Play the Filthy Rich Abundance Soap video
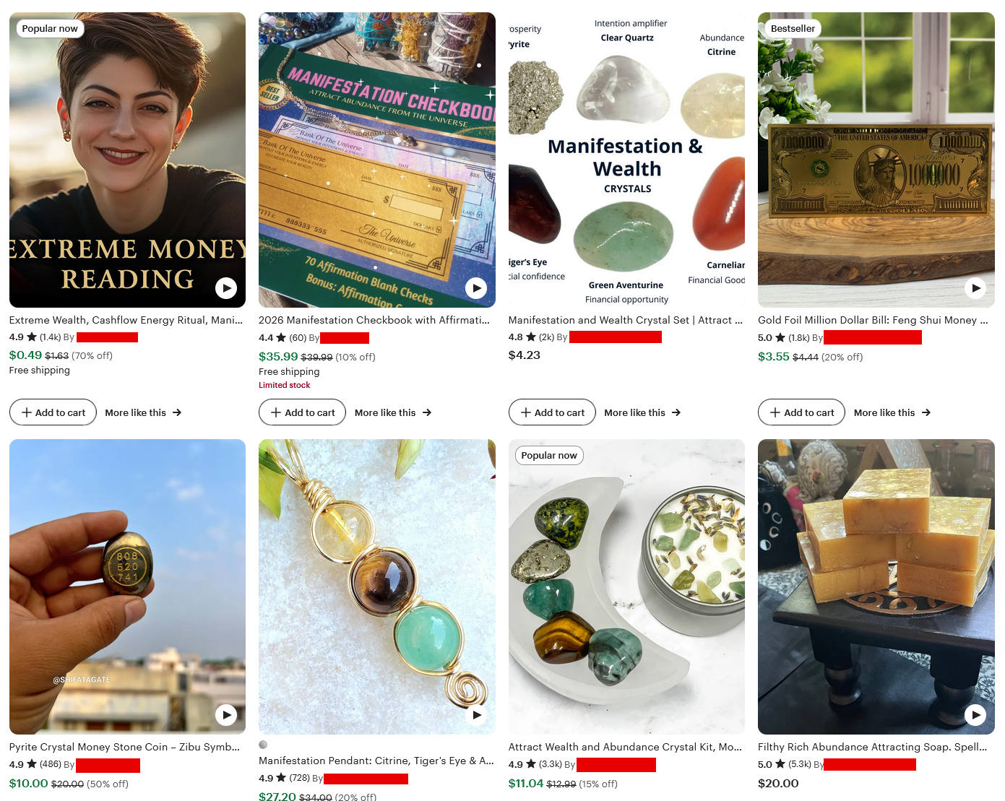The image size is (1005, 801). click(x=975, y=715)
